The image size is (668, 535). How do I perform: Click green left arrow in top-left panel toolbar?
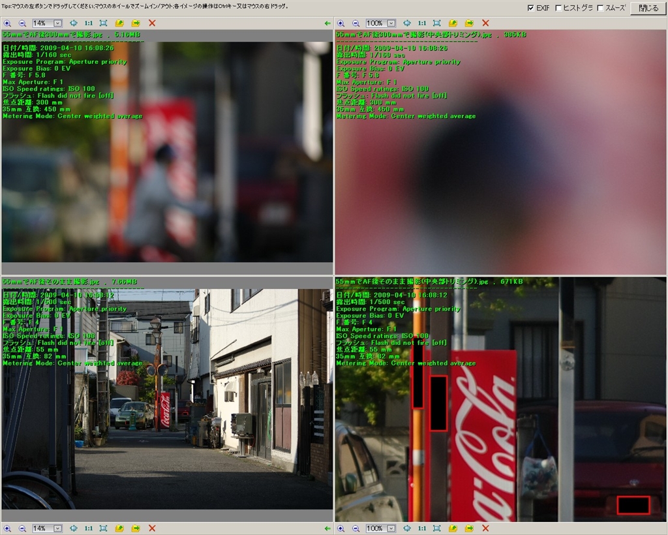click(327, 23)
